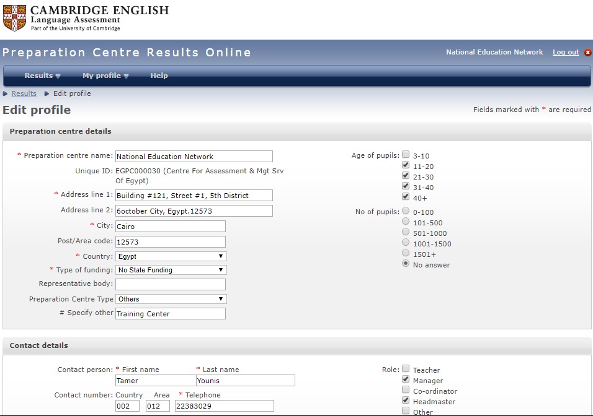Click the Specify other field
This screenshot has height=416, width=593.
click(171, 314)
